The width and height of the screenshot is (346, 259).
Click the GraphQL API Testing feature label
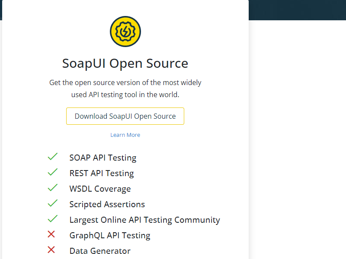point(109,236)
